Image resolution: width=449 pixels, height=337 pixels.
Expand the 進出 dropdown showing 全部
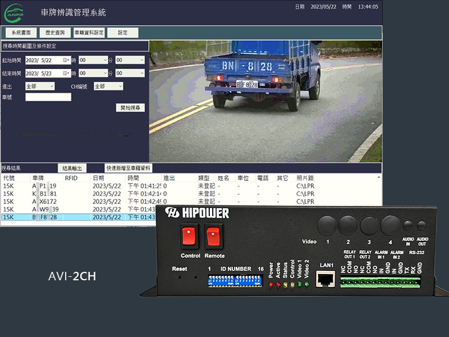pyautogui.click(x=40, y=86)
